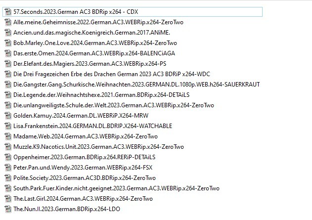Click Oppenheimer.2023.German.BDRip.x264.RERiP-DETAiLS name

click(x=85, y=157)
